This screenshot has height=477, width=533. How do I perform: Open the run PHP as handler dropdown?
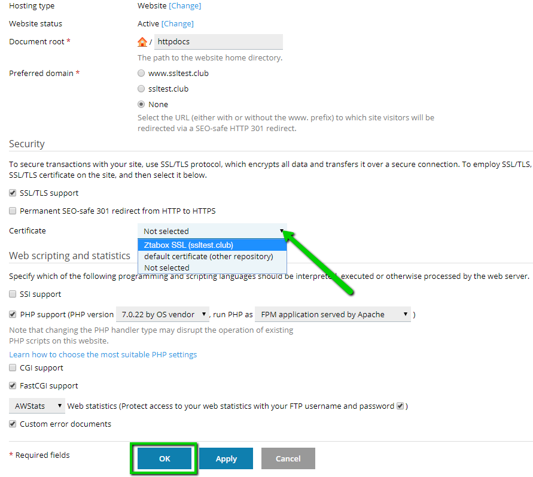[333, 315]
